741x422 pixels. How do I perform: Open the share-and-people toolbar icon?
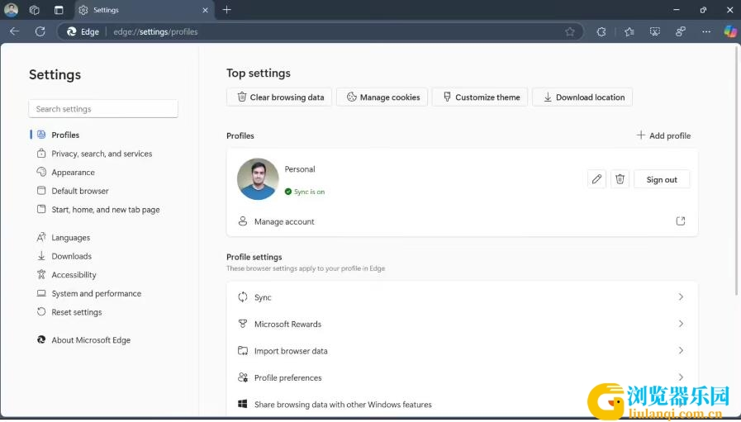[681, 31]
